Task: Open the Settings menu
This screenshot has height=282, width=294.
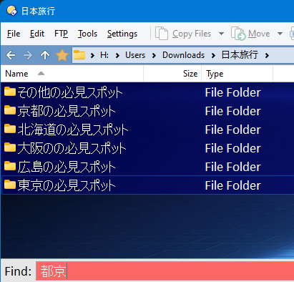Action: pyautogui.click(x=122, y=34)
